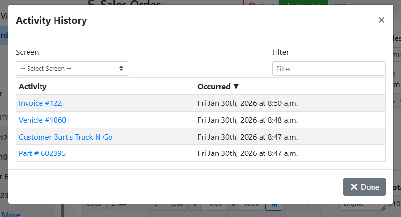Open the Invoice #122 activity link
Image resolution: width=401 pixels, height=217 pixels.
(40, 103)
